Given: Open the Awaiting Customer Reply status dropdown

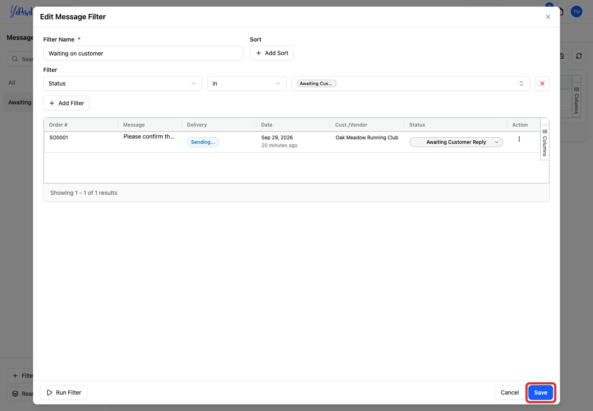Looking at the screenshot, I should 456,142.
